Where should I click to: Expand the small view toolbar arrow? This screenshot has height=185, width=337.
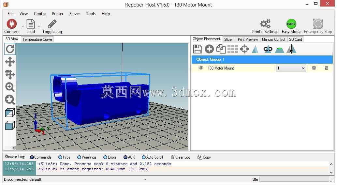pos(13,148)
